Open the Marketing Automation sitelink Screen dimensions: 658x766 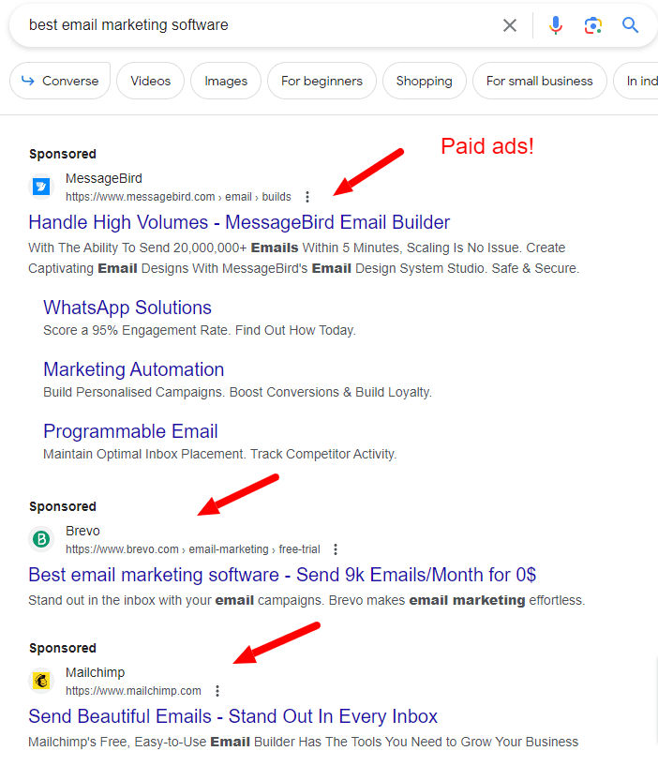[x=133, y=369]
